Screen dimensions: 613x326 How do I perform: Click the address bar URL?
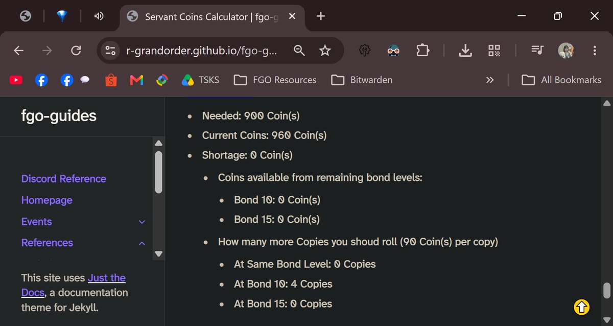[202, 51]
